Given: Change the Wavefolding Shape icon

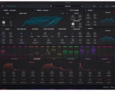Looking at the screenshot, I should coord(65,34).
